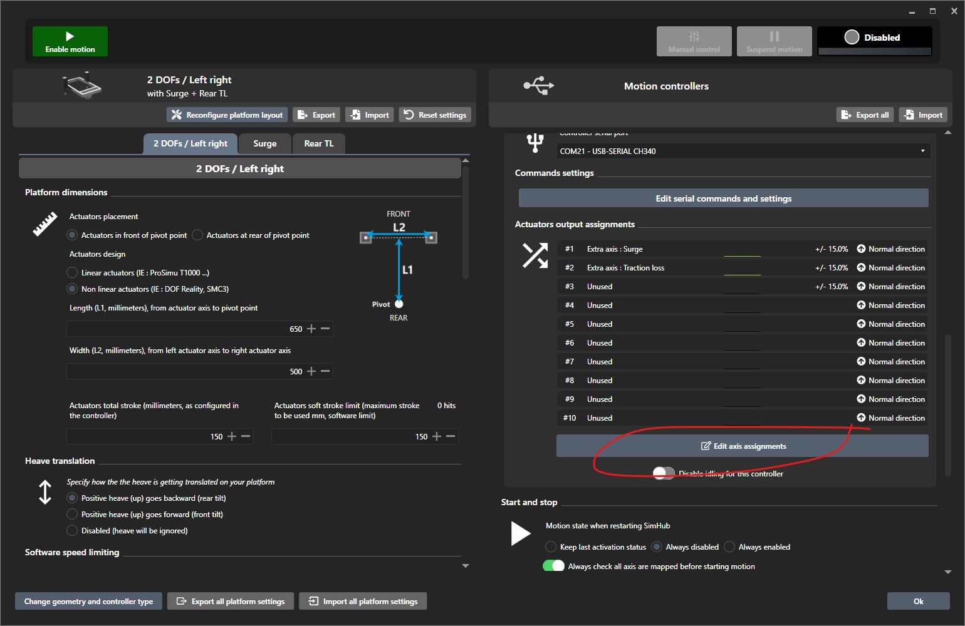Increase actuators soft stroke limit
The width and height of the screenshot is (965, 626).
point(437,436)
